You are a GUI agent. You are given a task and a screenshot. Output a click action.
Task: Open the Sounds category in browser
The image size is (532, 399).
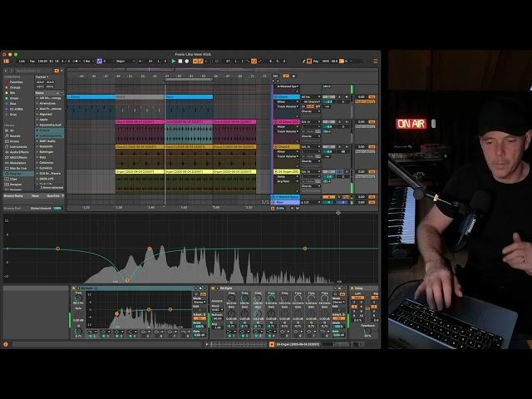15,136
